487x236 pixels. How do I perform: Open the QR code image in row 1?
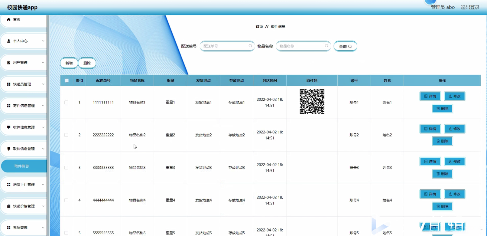click(x=312, y=102)
